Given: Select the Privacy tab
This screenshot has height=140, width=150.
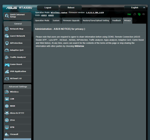Looking at the screenshot, I should click(x=127, y=21).
